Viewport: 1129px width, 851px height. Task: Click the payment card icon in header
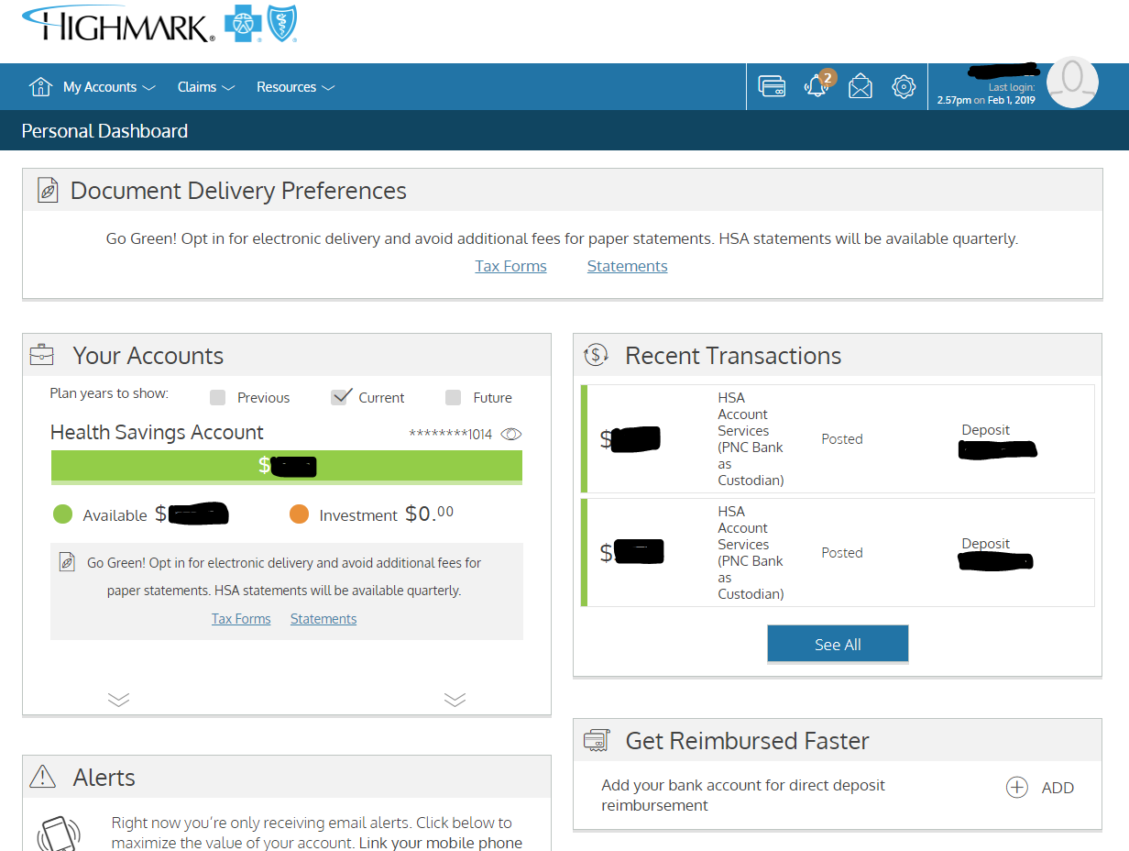pyautogui.click(x=772, y=87)
